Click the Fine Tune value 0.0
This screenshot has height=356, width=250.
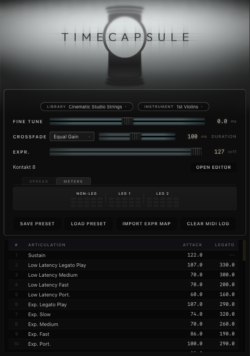pyautogui.click(x=222, y=121)
